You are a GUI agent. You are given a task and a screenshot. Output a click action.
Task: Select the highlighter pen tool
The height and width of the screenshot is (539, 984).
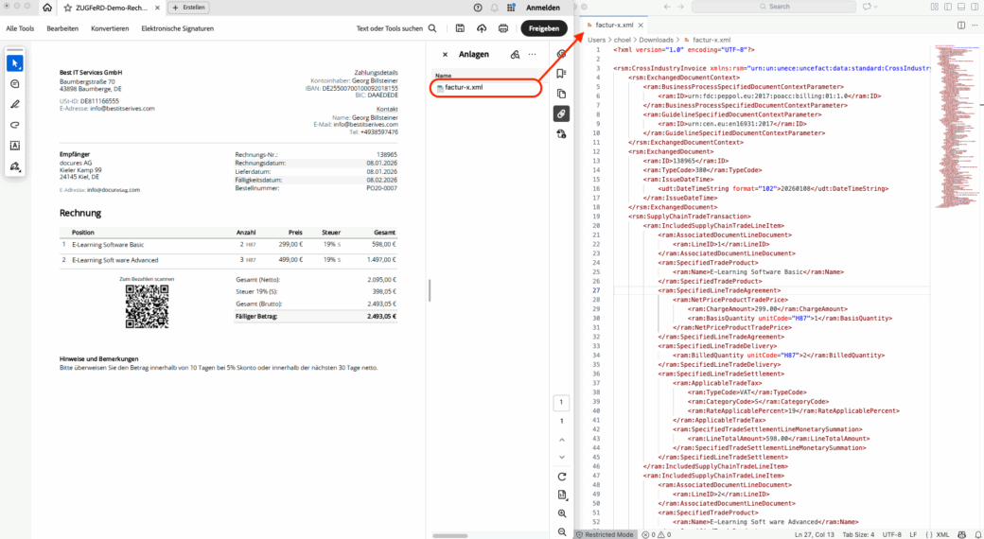pos(15,104)
